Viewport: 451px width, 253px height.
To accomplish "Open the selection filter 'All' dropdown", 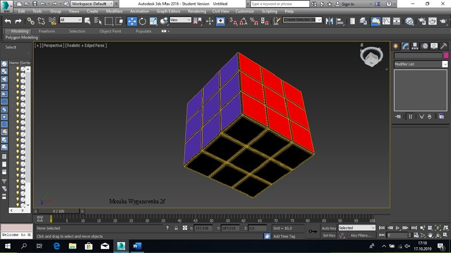I will pos(79,20).
